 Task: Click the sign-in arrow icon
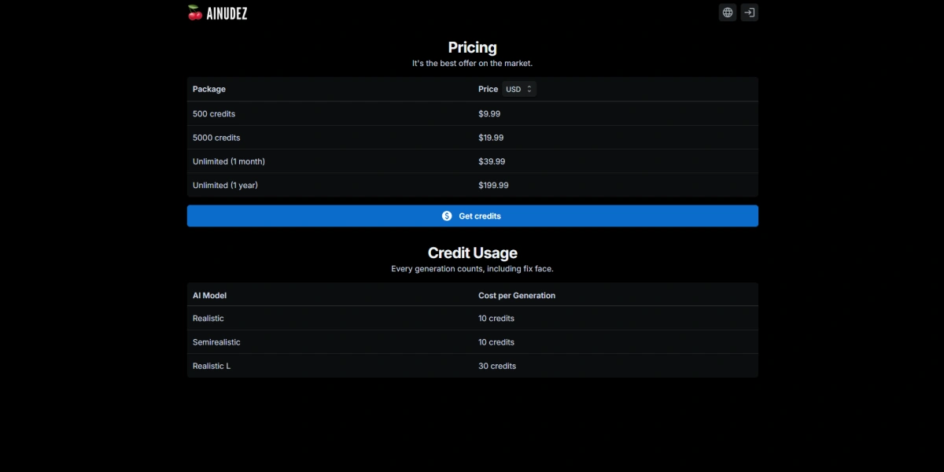[x=750, y=13]
